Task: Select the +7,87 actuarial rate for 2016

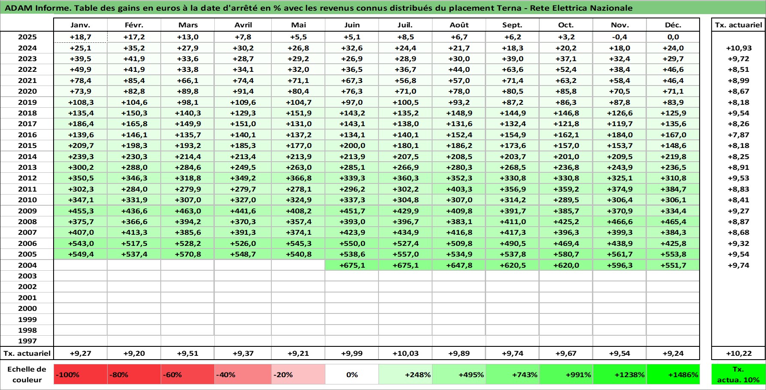Action: [738, 135]
